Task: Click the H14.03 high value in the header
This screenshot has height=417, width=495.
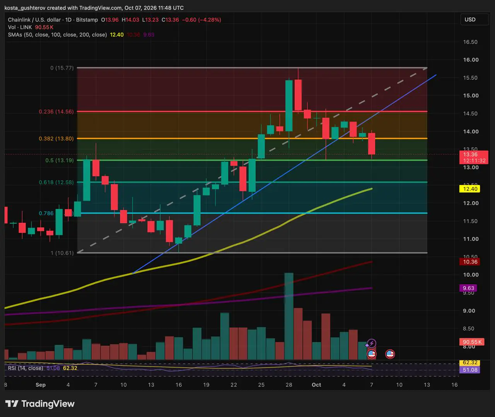Action: tap(130, 20)
